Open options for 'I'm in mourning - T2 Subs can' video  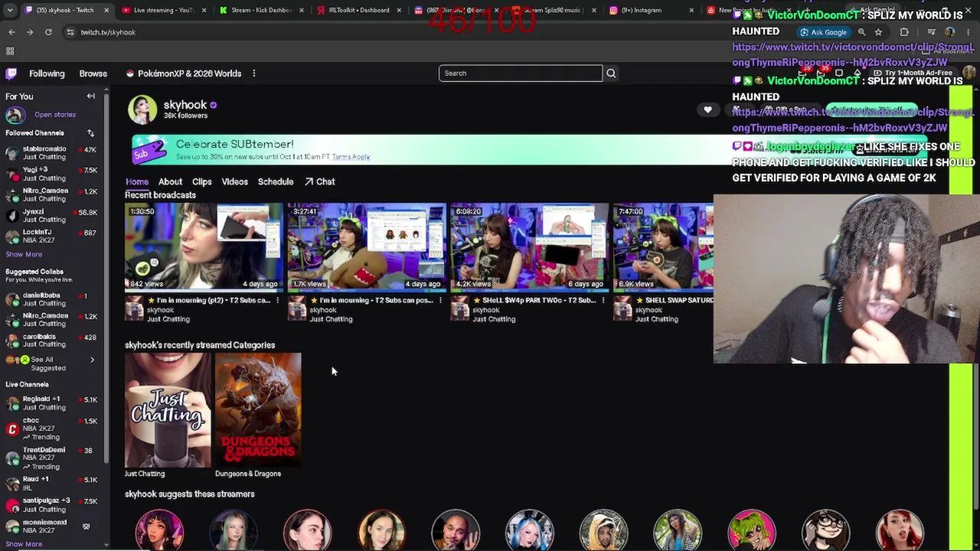click(440, 301)
